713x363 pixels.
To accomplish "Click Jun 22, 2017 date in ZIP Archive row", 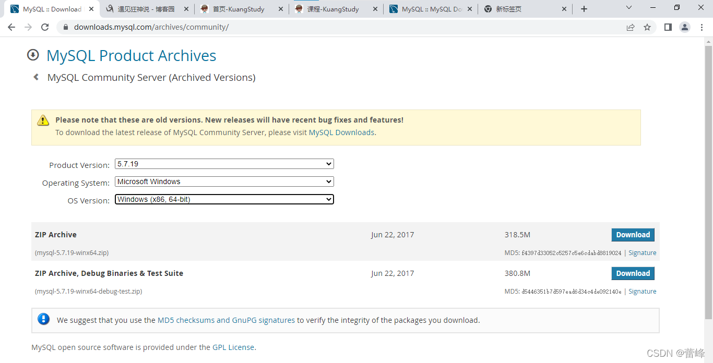I will tap(393, 235).
